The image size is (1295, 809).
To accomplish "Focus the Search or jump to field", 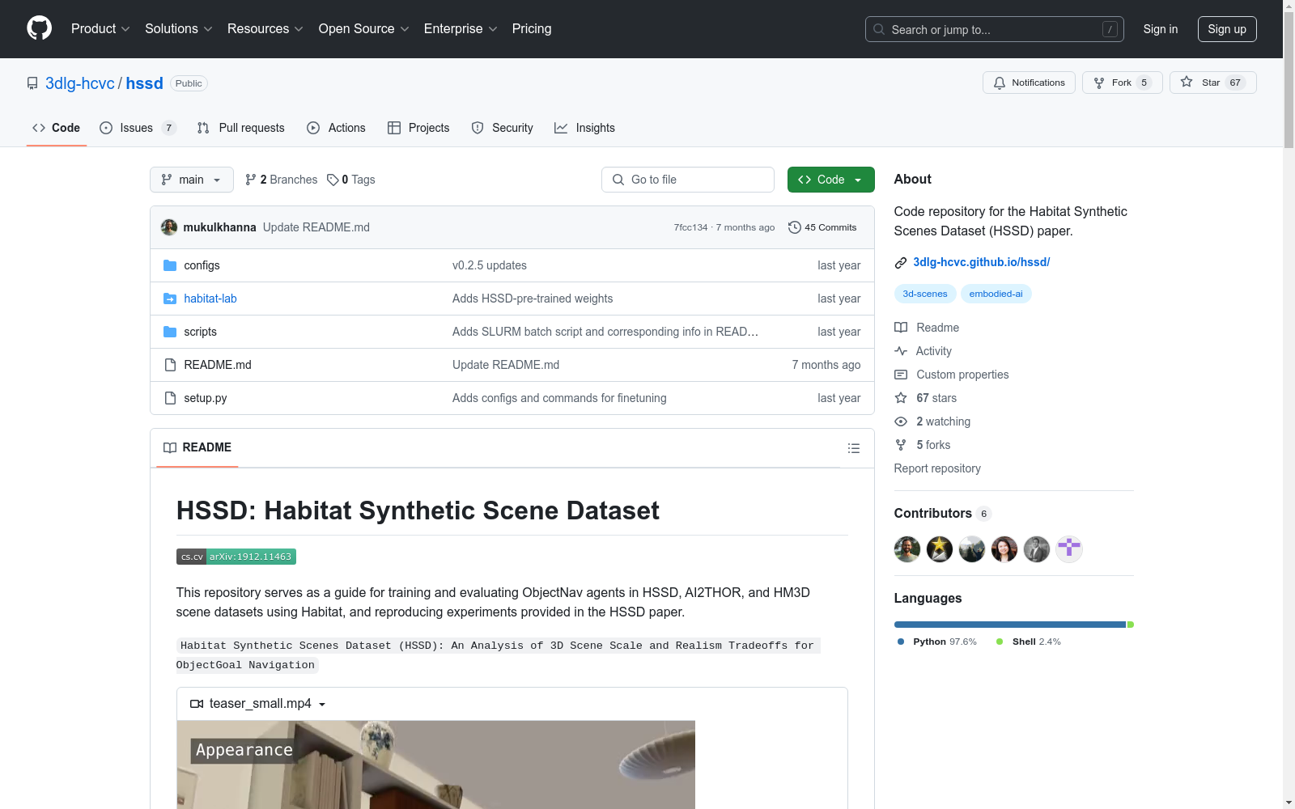I will pyautogui.click(x=995, y=29).
